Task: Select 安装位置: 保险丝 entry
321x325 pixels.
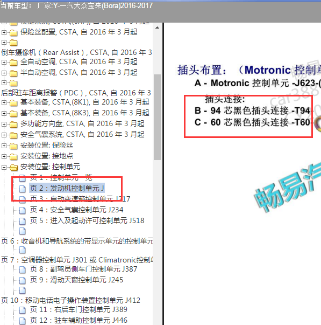Action: 47,146
